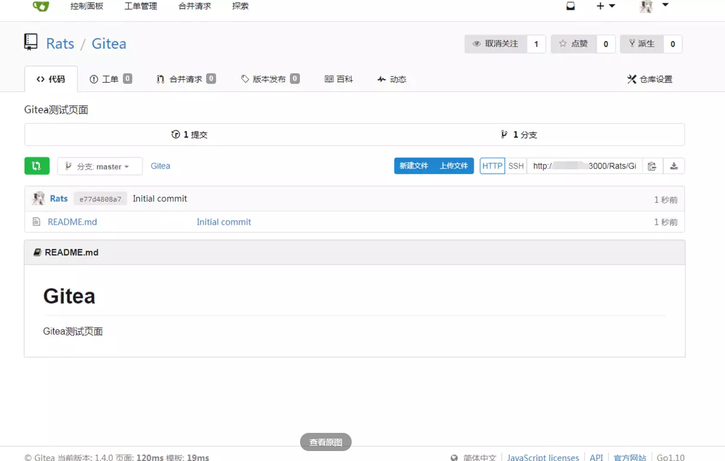The width and height of the screenshot is (725, 461).
Task: Switch to the 工单 tab
Action: point(110,78)
